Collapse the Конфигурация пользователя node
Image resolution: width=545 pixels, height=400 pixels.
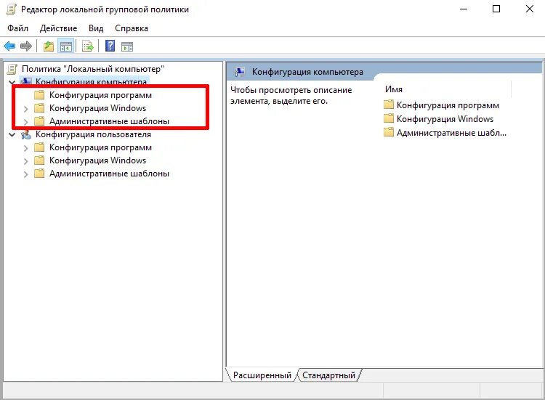click(12, 135)
